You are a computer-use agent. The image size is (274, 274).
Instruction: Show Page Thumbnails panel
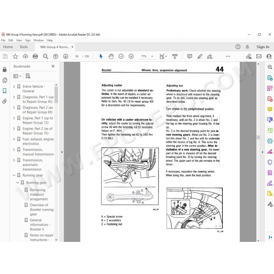tap(5, 80)
